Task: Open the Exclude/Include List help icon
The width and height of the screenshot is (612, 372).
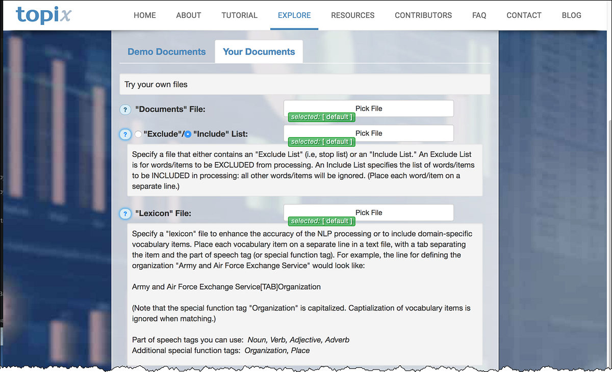Action: click(x=125, y=134)
